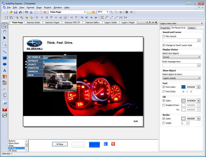This screenshot has width=206, height=157.
Task: Select the arrow selection tool
Action: click(x=5, y=26)
